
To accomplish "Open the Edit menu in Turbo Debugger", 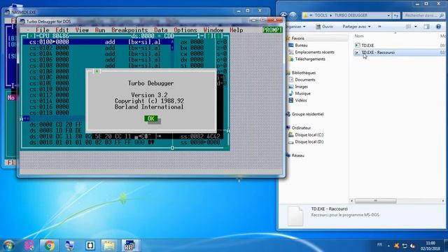I will tap(62, 30).
